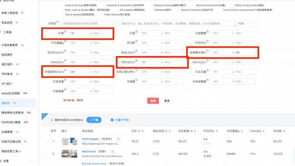Click the help icon next to 月同比增长率%

[x=137, y=70]
